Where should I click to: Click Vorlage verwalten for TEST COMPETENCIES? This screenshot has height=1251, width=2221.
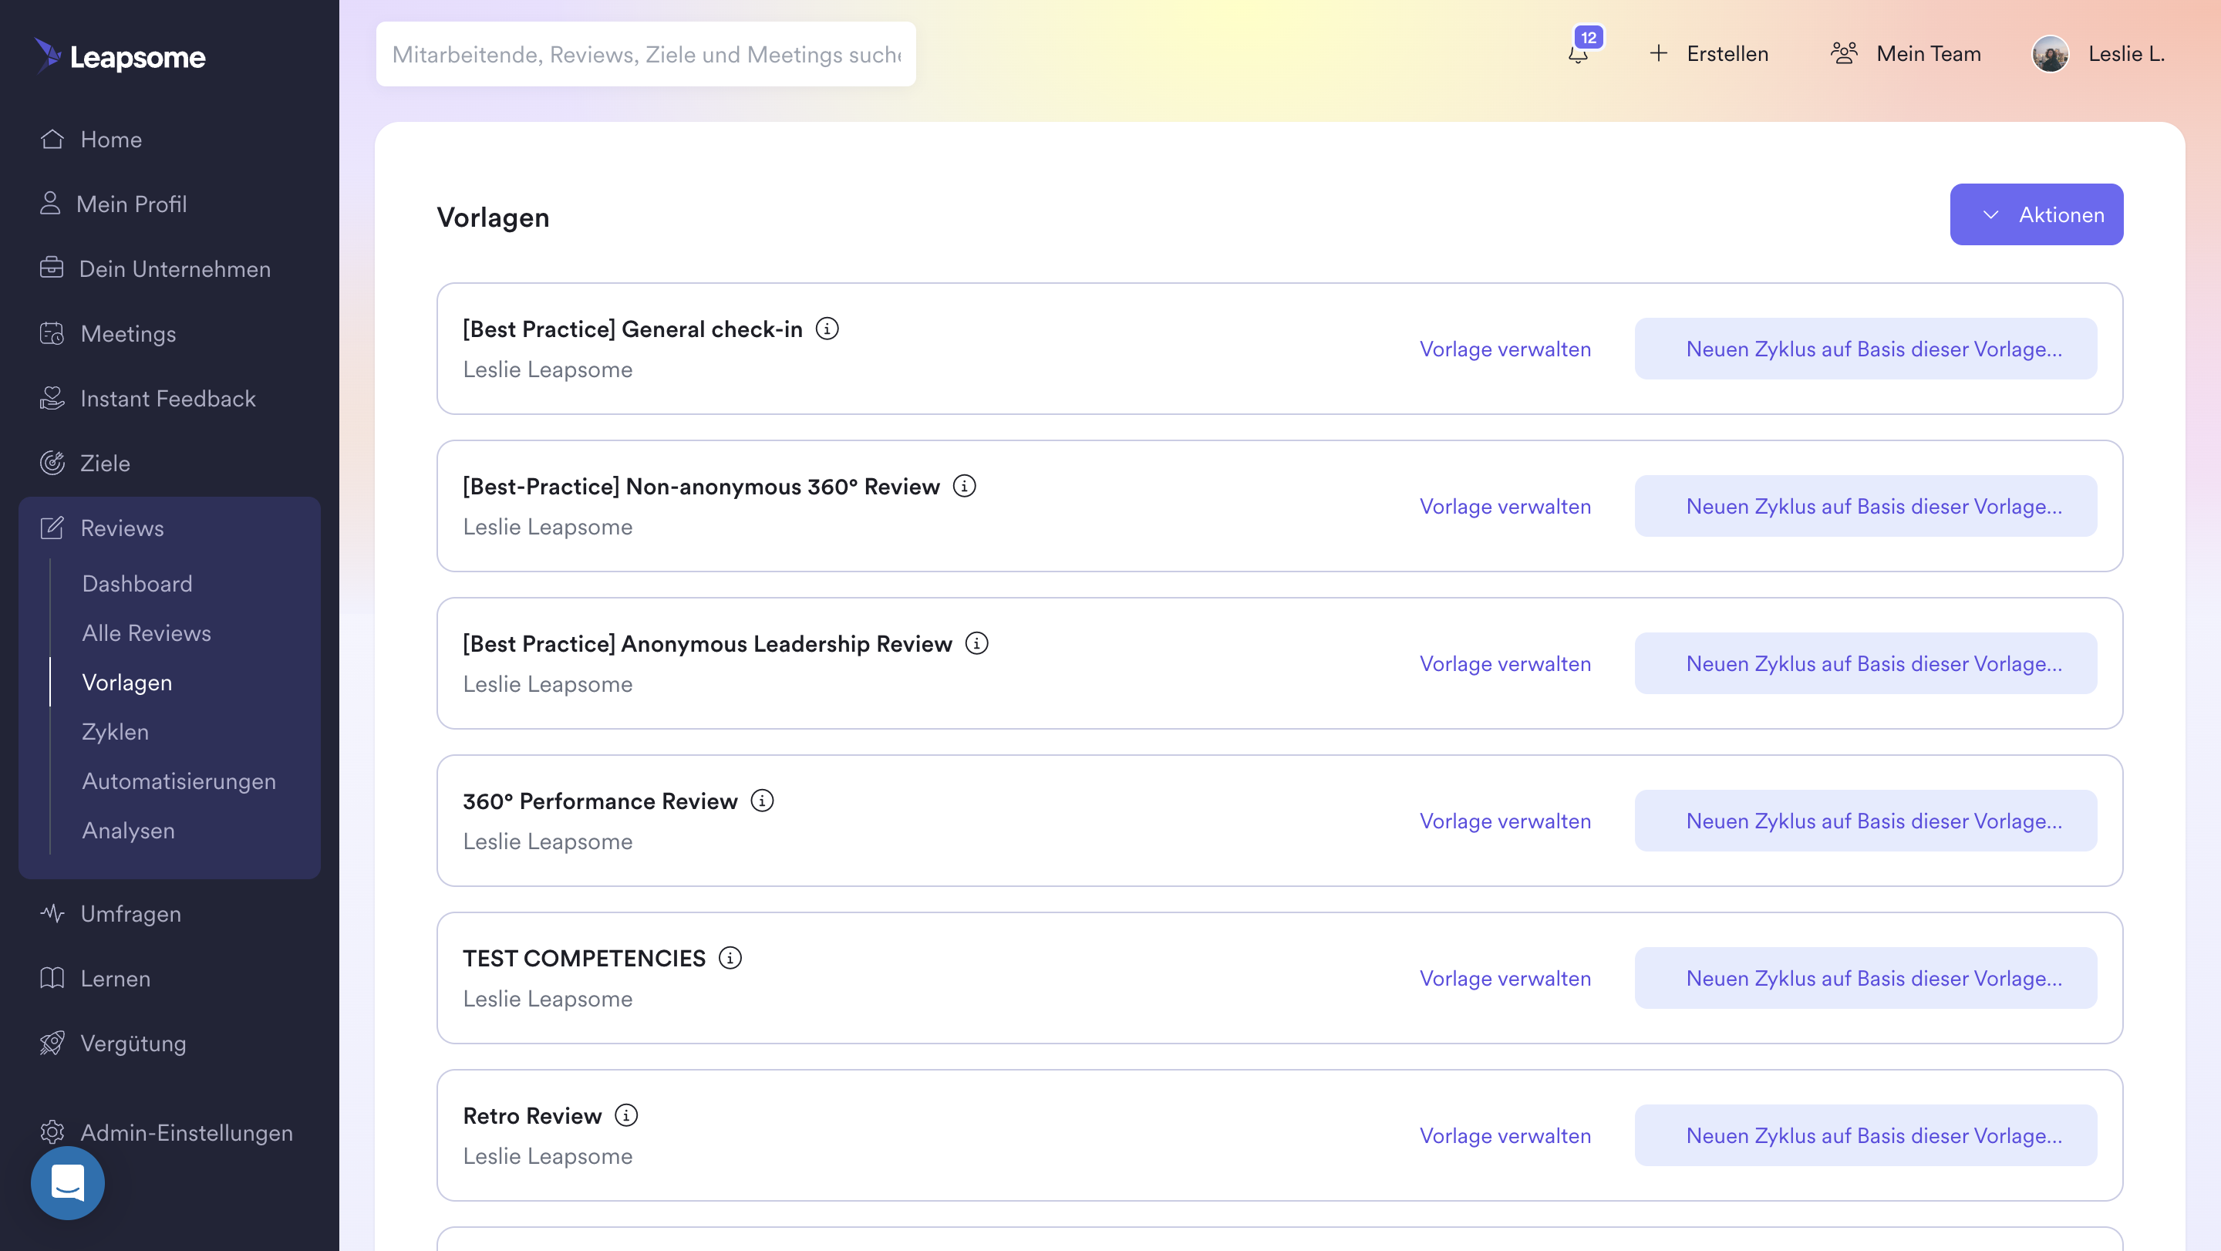[x=1505, y=978]
